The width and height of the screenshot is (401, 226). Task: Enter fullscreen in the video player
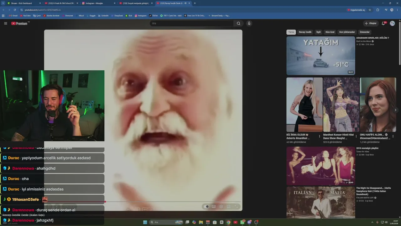coord(236,207)
